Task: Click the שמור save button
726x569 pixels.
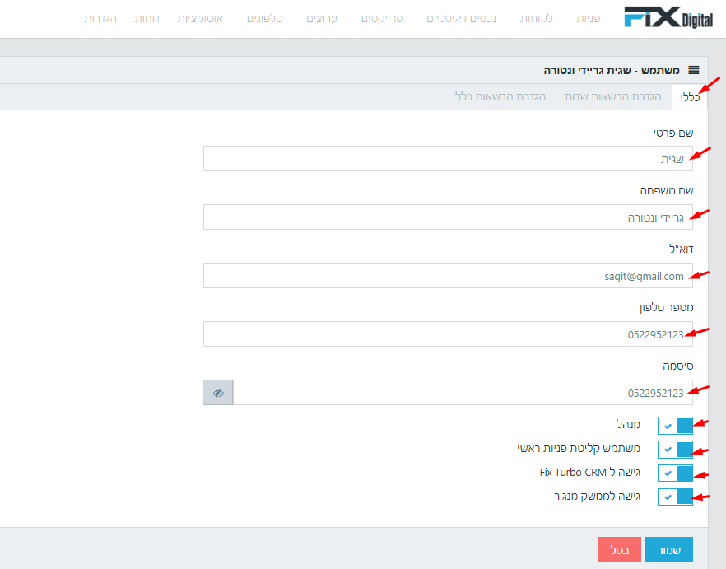Action: tap(668, 549)
